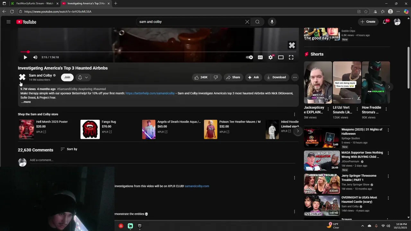The height and width of the screenshot is (231, 411).
Task: Start voice search with microphone icon
Action: coord(272,22)
